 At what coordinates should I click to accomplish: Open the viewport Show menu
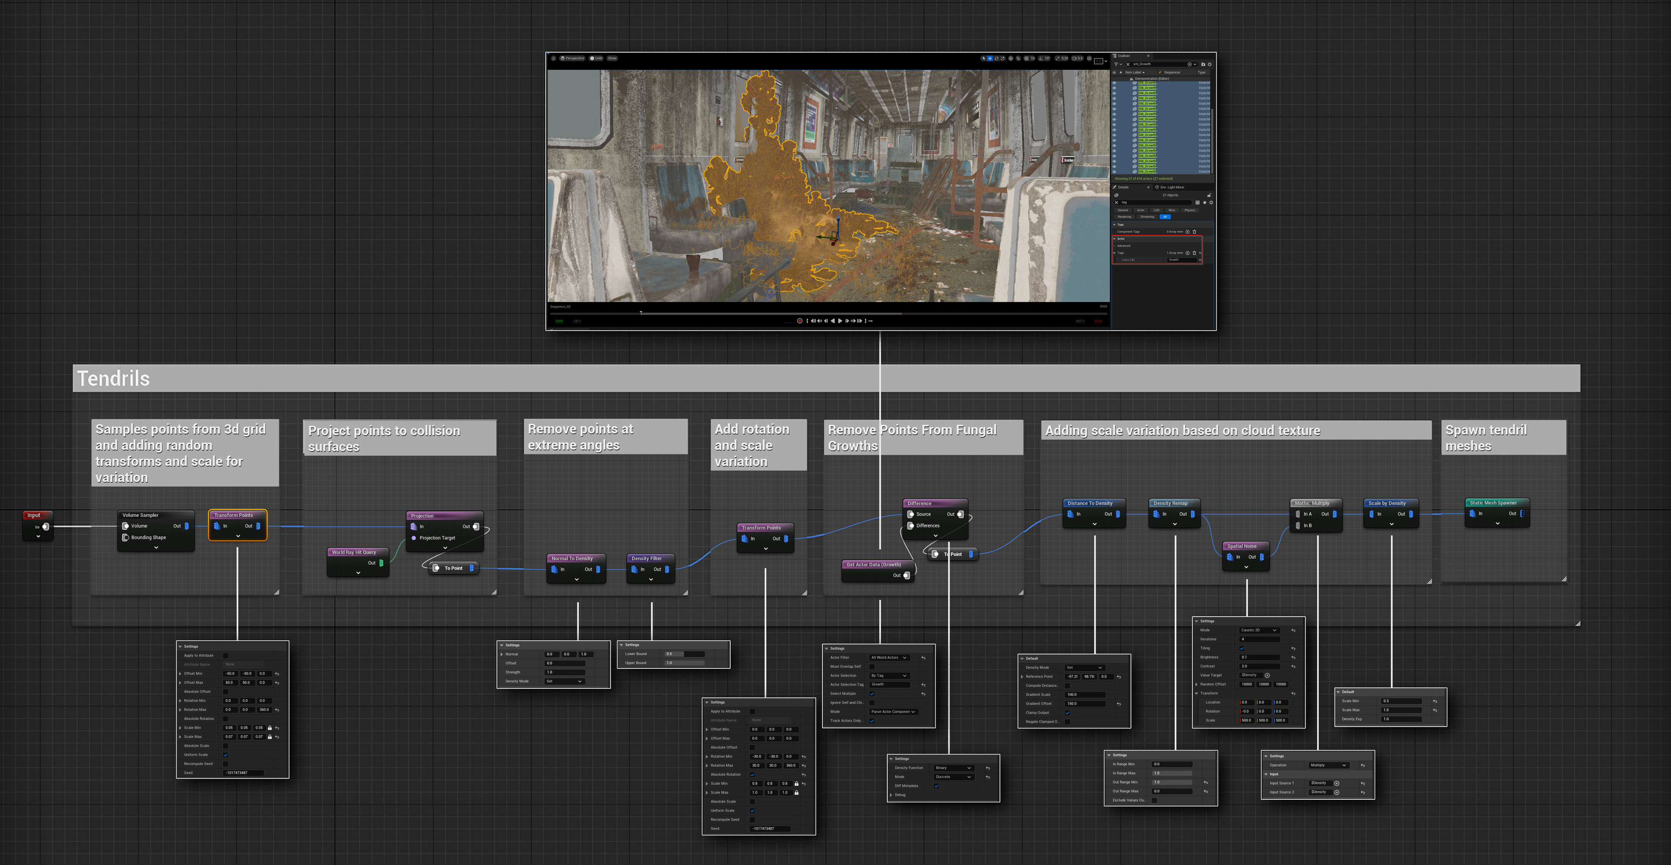coord(612,58)
